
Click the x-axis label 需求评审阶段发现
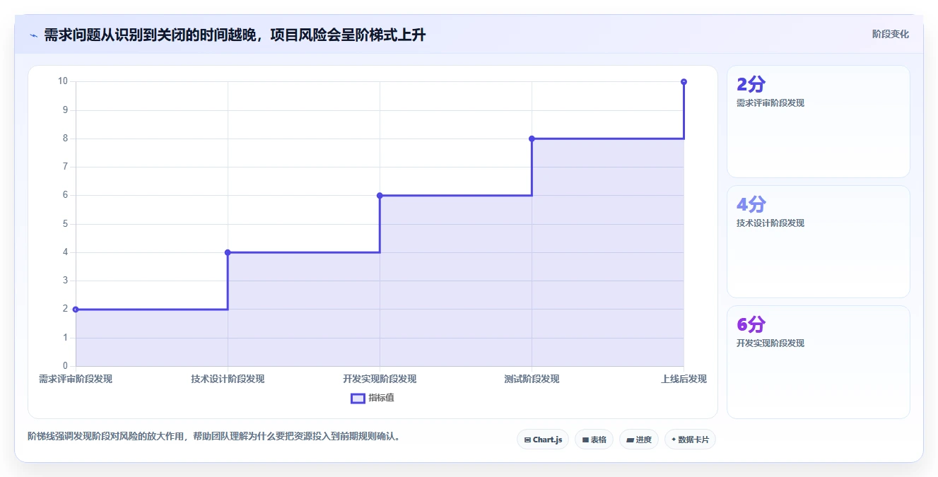point(76,379)
